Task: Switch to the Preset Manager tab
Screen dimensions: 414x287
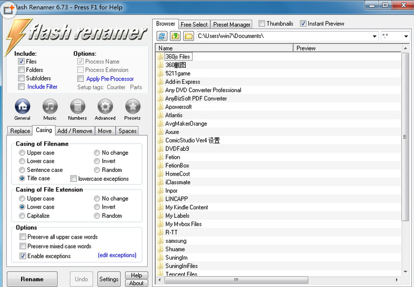Action: click(231, 24)
